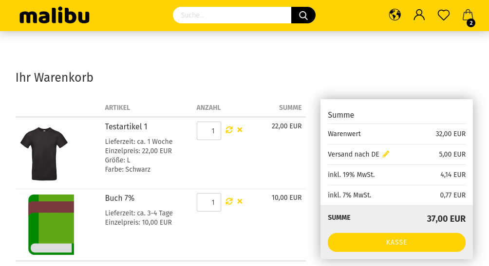This screenshot has width=489, height=266.
Task: Open the Buch 7% product link
Action: 119,198
